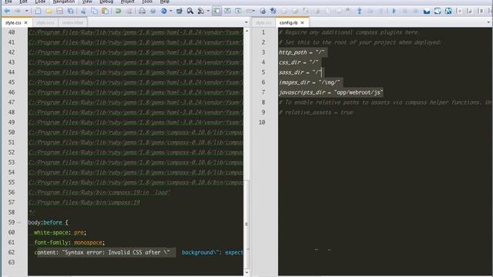
Task: Click line number 56 in left gutter
Action: coord(12,192)
